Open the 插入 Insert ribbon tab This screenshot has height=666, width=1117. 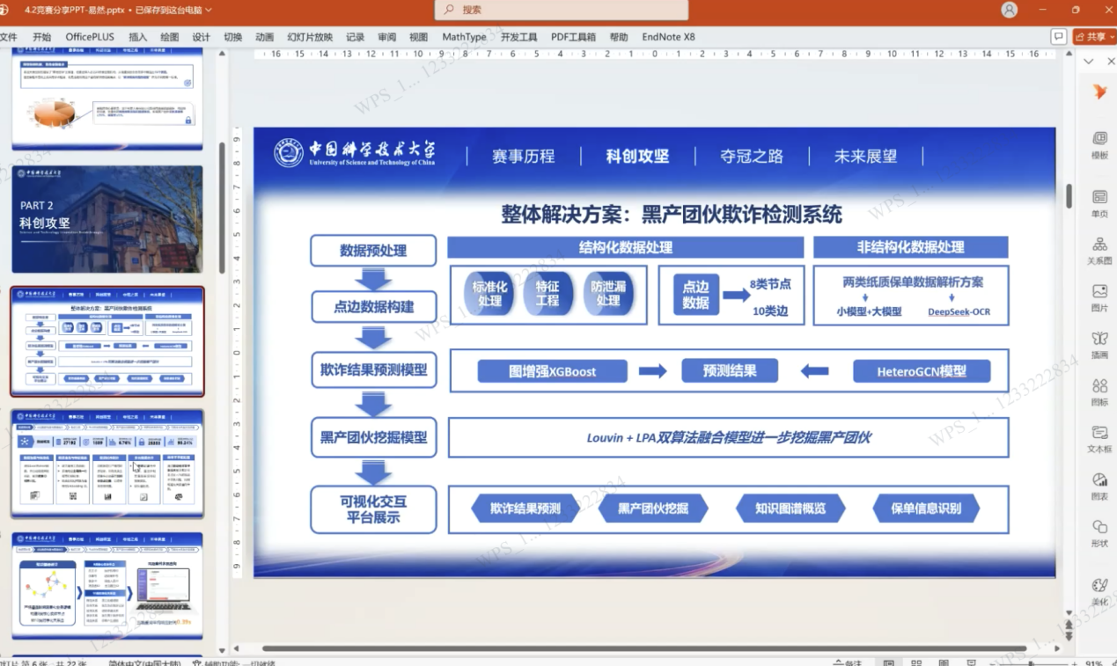click(x=137, y=37)
